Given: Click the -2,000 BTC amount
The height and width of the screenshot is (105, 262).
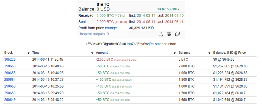Looking at the screenshot, I should [x=105, y=59].
